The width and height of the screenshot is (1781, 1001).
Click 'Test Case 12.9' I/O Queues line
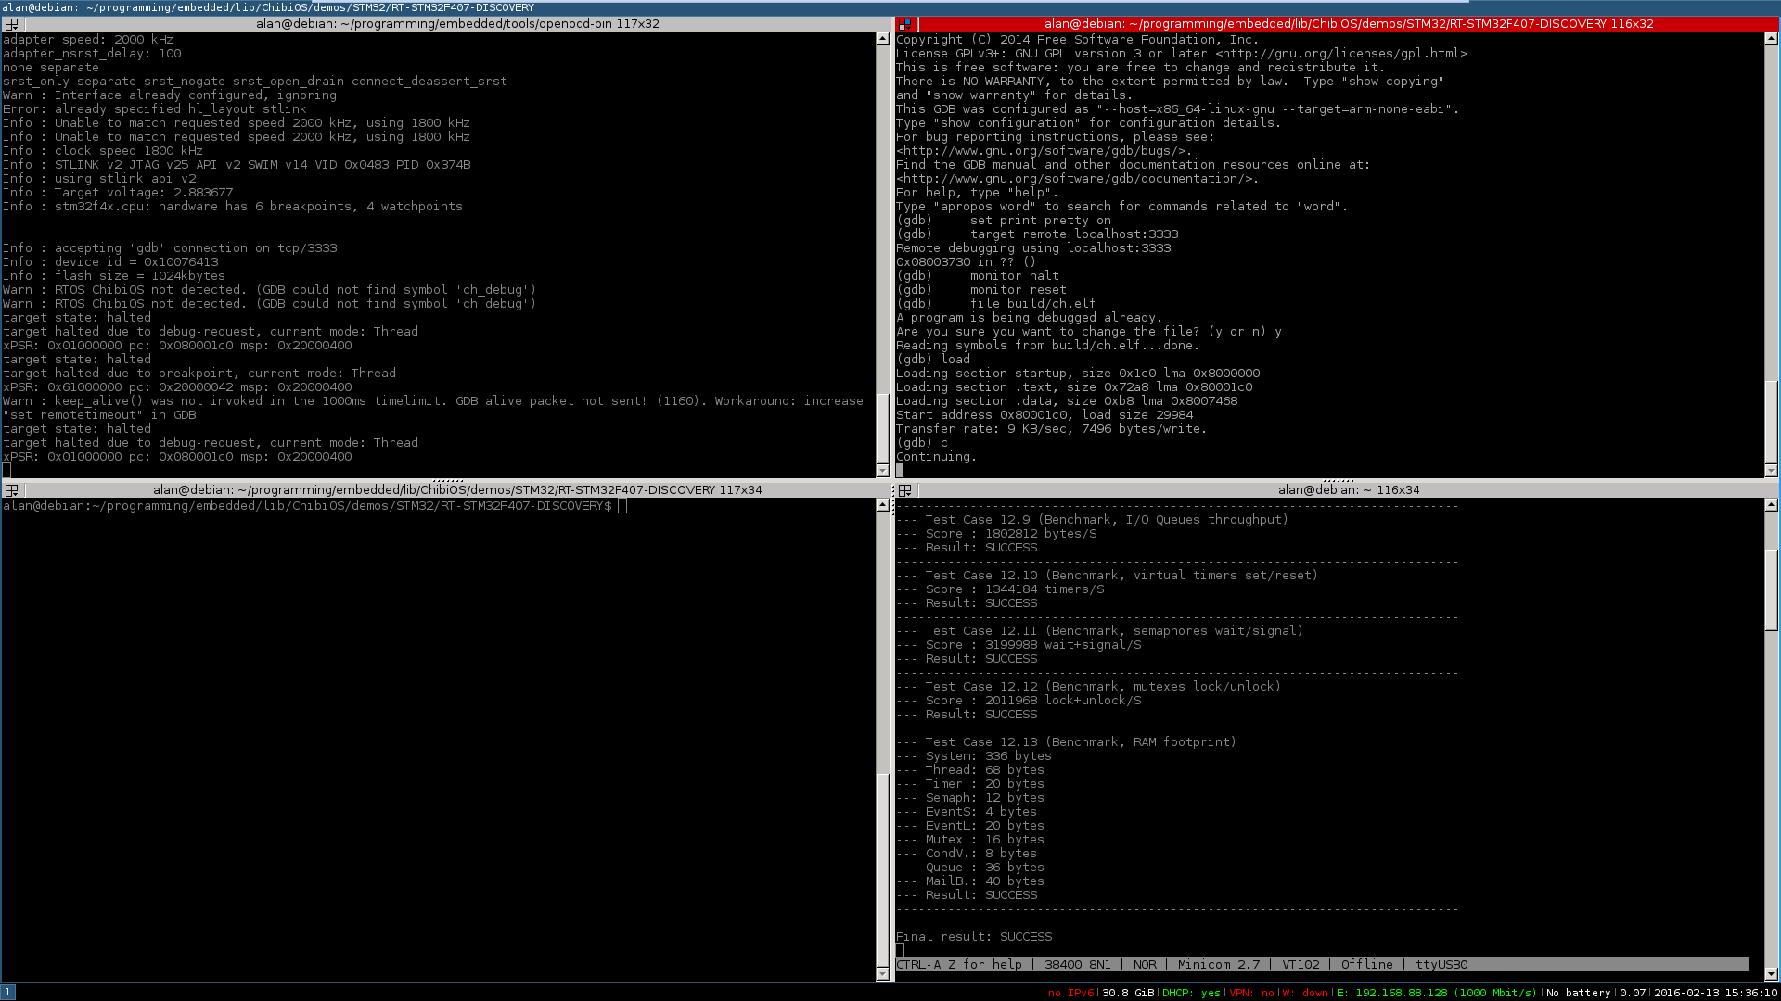[1093, 520]
